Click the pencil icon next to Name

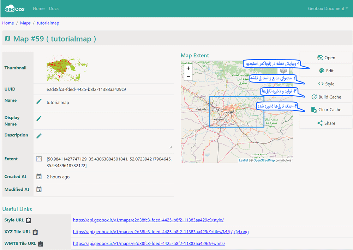click(39, 102)
